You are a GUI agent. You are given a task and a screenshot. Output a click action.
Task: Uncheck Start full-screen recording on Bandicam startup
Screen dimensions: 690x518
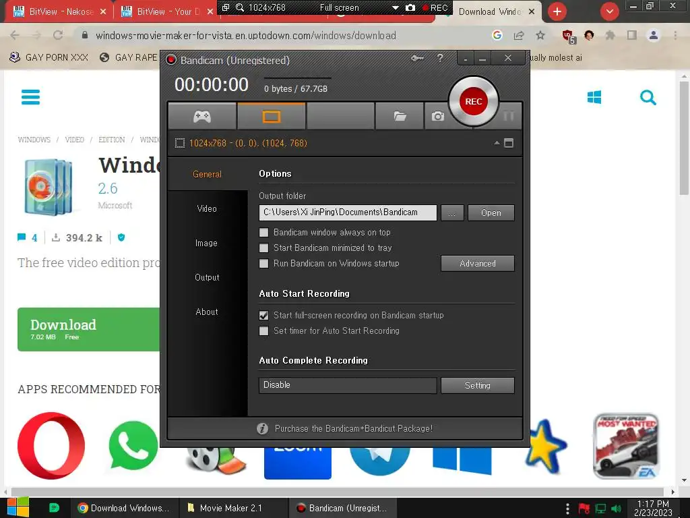click(263, 315)
